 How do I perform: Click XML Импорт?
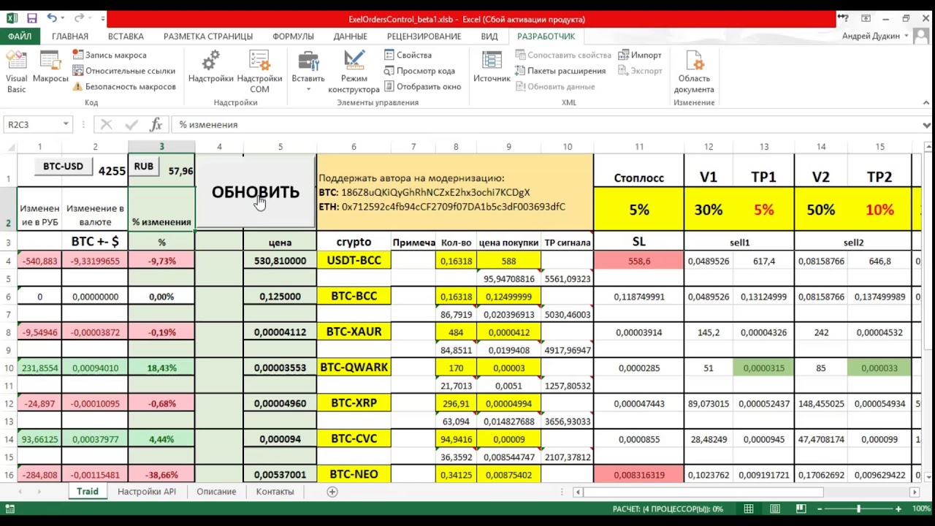tap(640, 55)
